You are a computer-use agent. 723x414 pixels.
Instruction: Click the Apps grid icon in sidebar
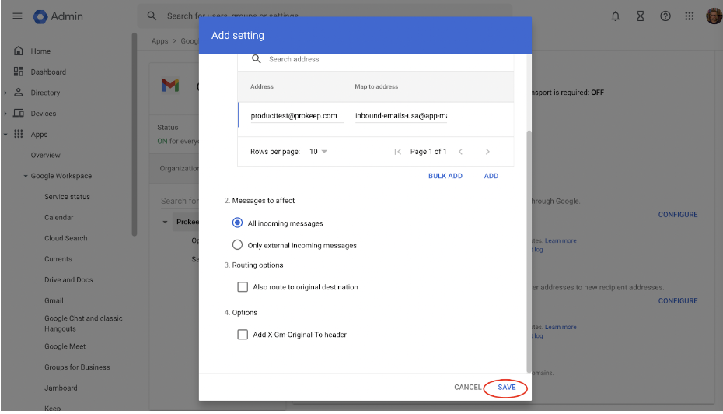point(19,134)
